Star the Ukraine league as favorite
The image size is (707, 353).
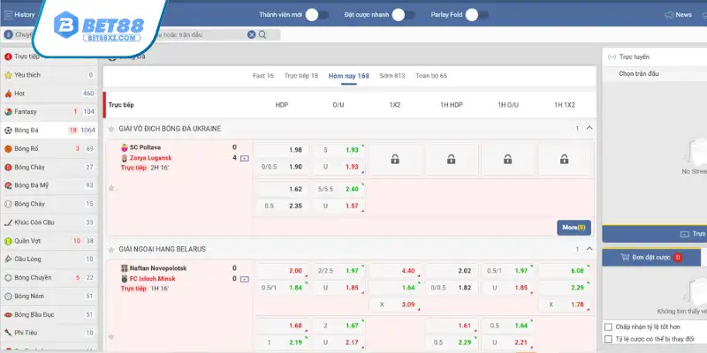point(111,128)
